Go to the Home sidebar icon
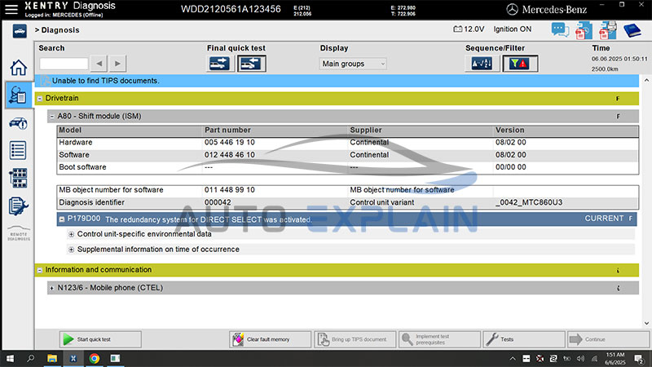Viewport: 652px width, 367px height. [x=18, y=68]
